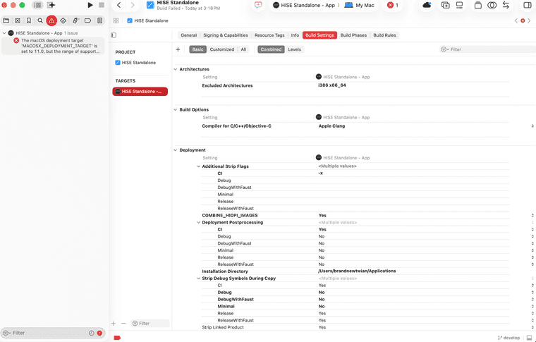Open the Build Rules tab
This screenshot has width=536, height=342.
coord(384,35)
